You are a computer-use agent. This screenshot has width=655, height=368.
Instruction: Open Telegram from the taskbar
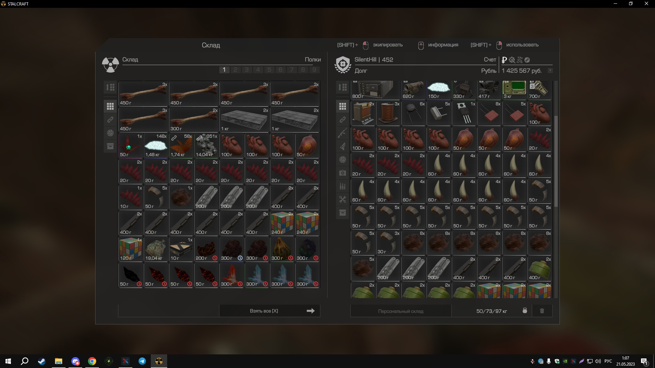pos(142,361)
